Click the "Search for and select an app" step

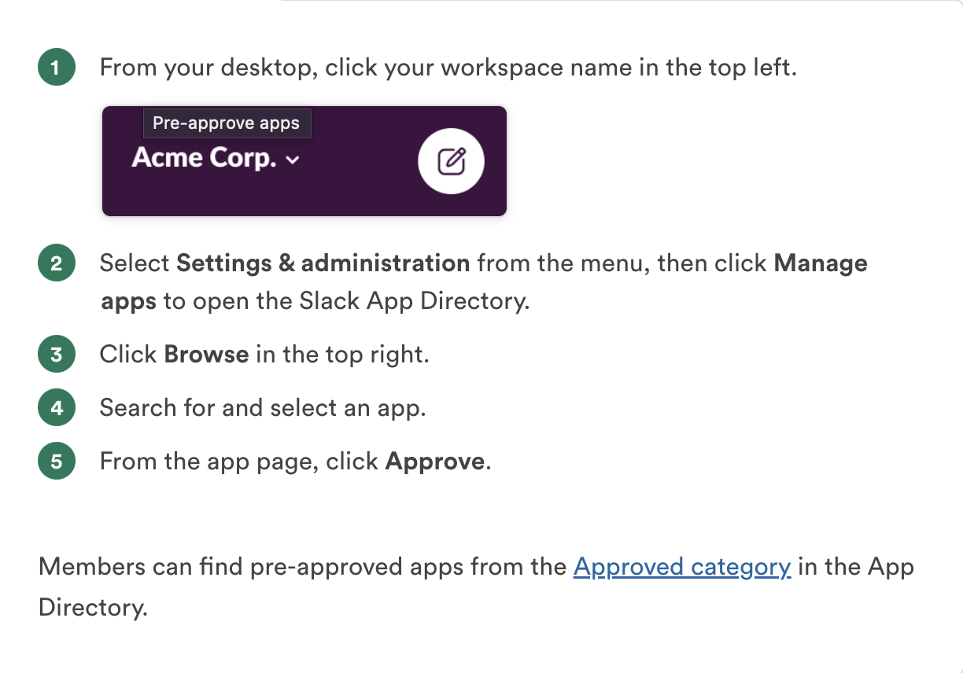coord(263,408)
